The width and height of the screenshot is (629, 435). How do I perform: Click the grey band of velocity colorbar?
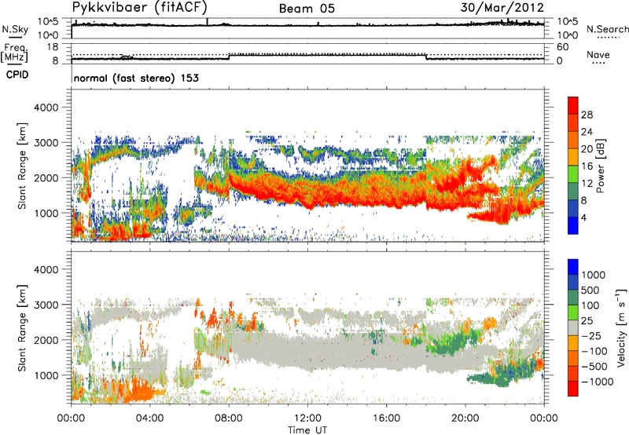click(573, 327)
